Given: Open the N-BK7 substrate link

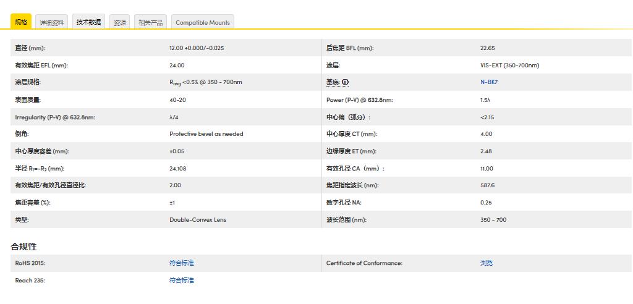Looking at the screenshot, I should pos(488,82).
